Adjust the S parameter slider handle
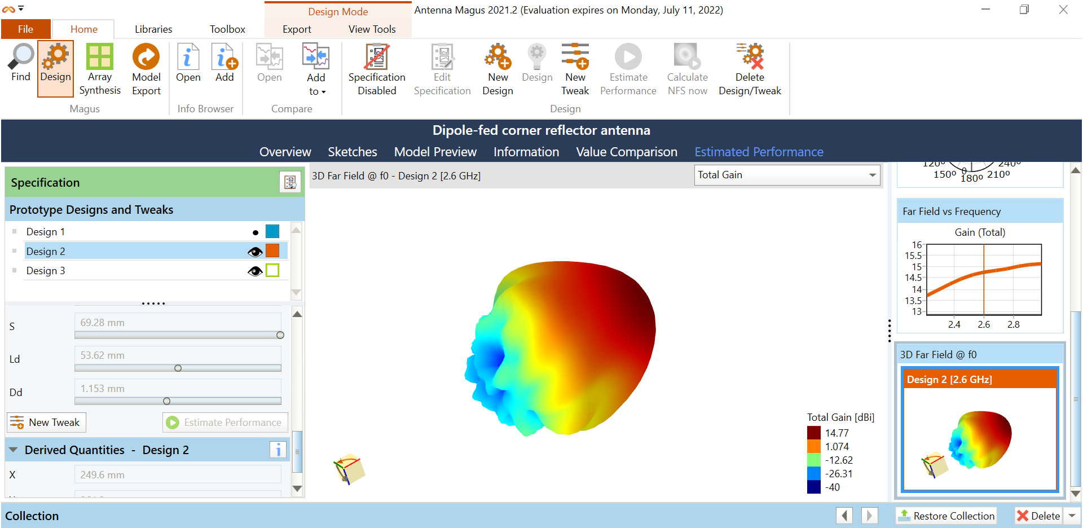 280,335
